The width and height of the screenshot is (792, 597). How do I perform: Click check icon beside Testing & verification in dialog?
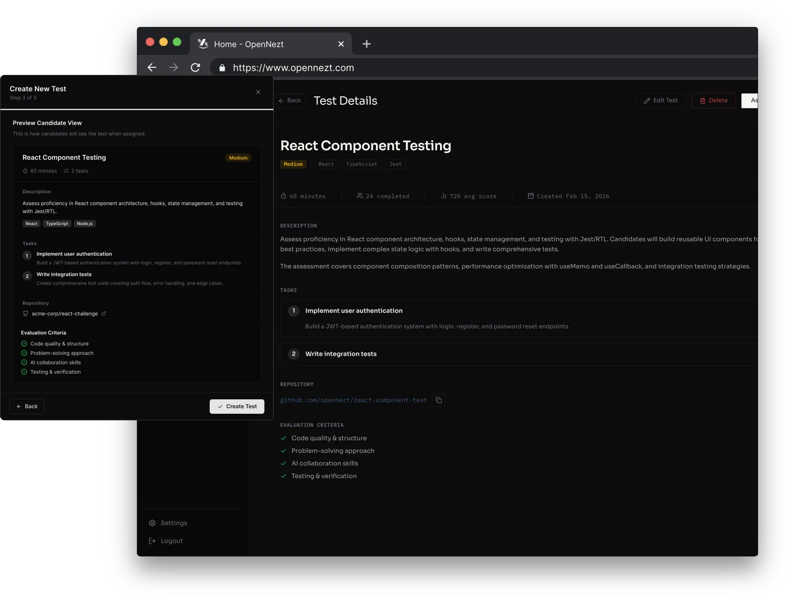pyautogui.click(x=24, y=372)
